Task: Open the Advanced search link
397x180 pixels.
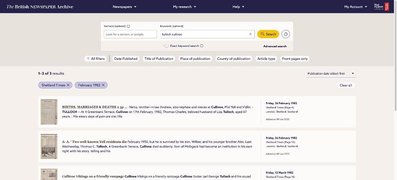Action: pos(275,46)
